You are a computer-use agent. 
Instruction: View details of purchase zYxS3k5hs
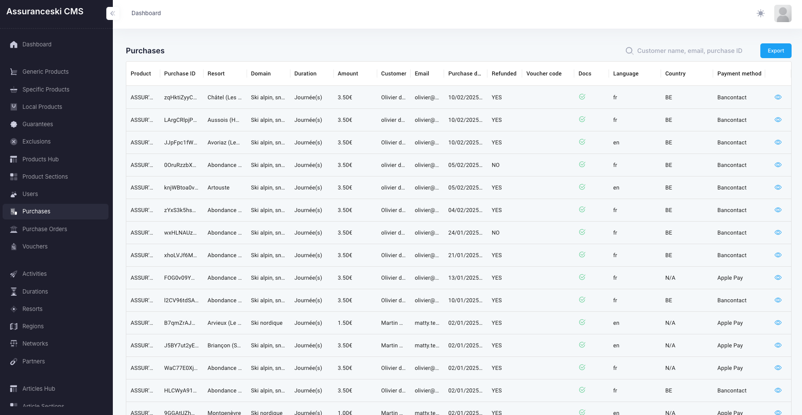(778, 210)
